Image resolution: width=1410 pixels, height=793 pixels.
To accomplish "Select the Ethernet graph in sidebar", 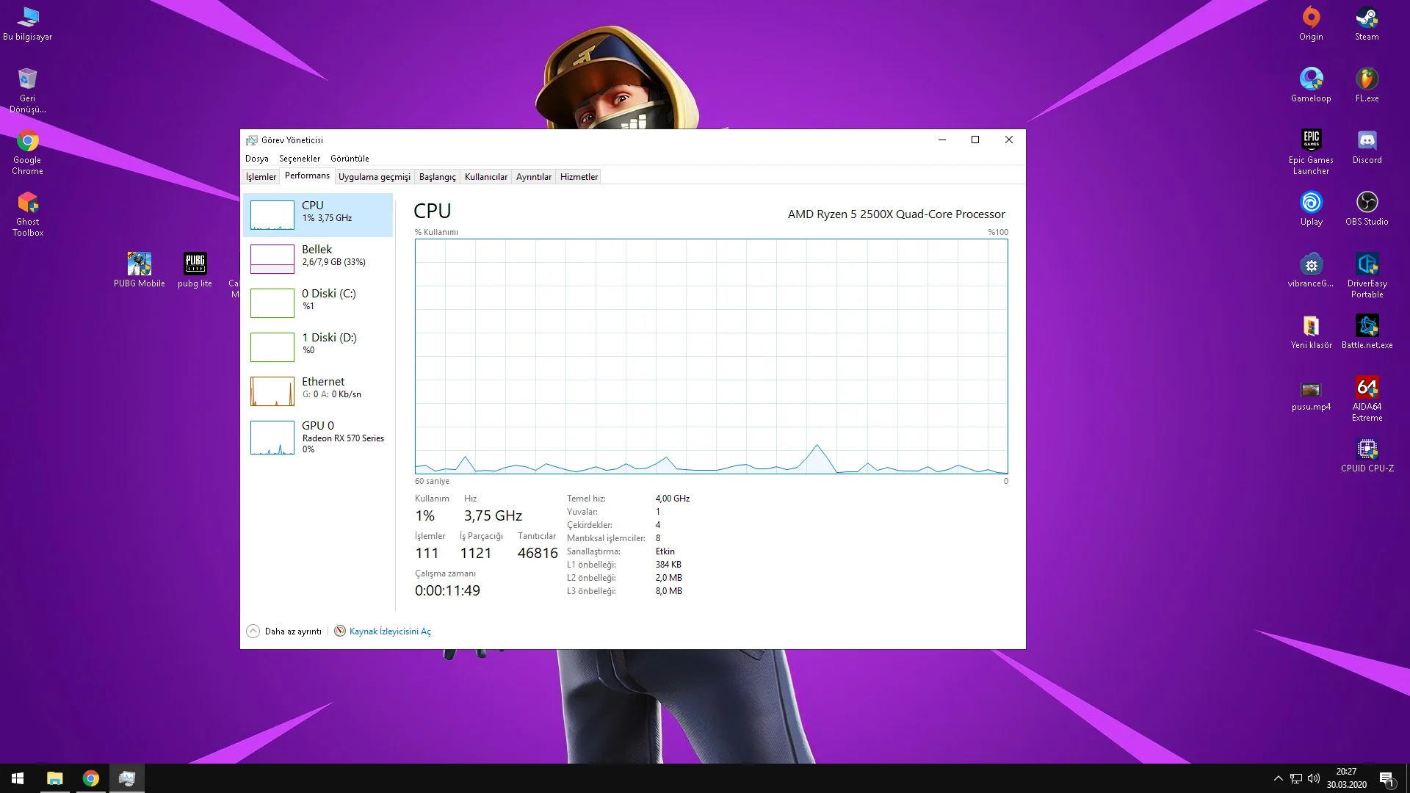I will 272,391.
